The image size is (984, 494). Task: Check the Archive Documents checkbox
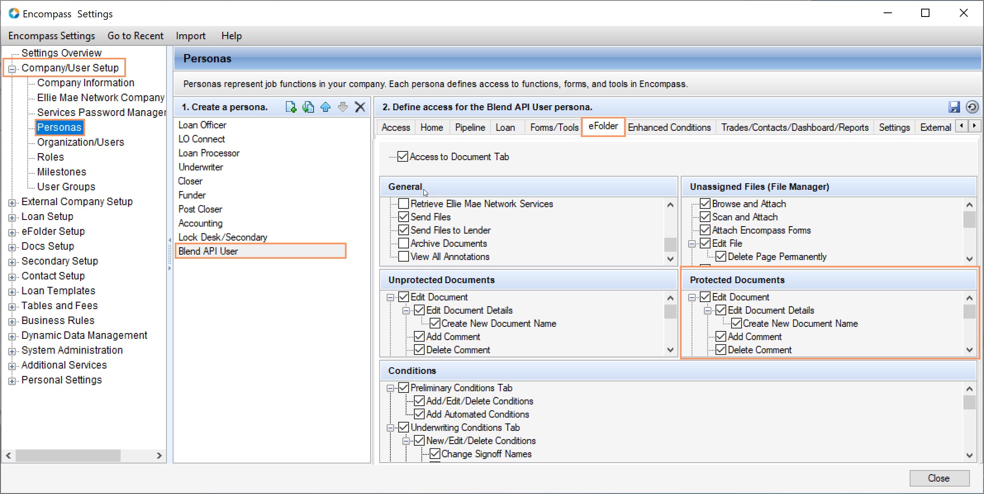[404, 243]
